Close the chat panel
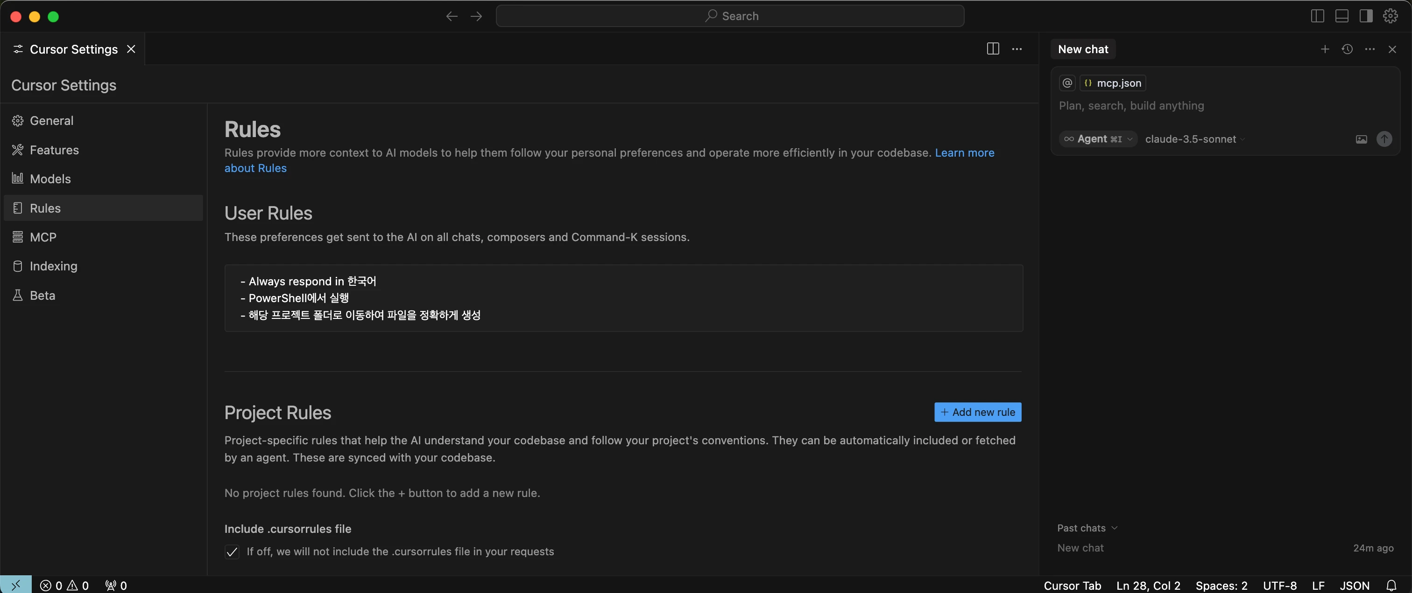 (x=1392, y=49)
